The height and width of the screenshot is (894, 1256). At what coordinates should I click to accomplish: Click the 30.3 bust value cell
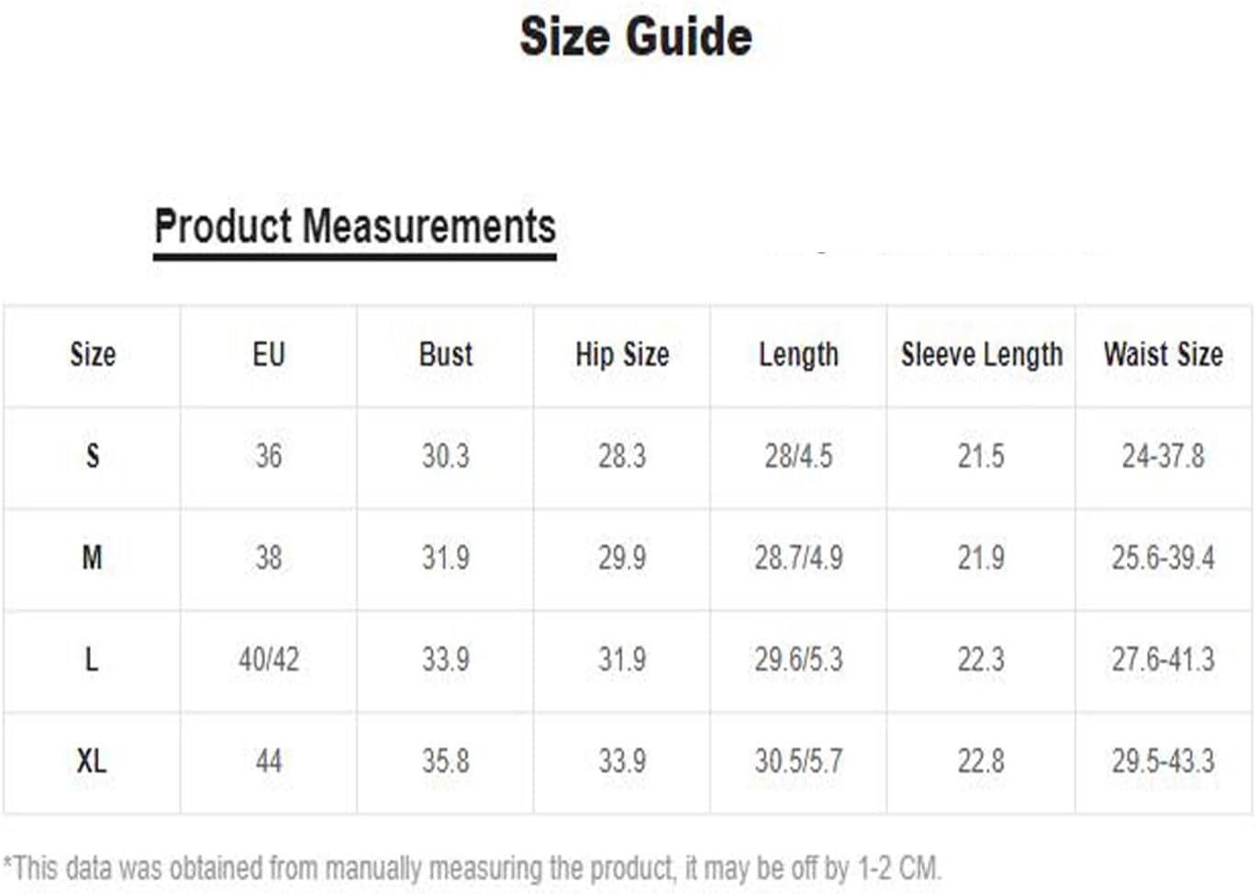pos(446,456)
